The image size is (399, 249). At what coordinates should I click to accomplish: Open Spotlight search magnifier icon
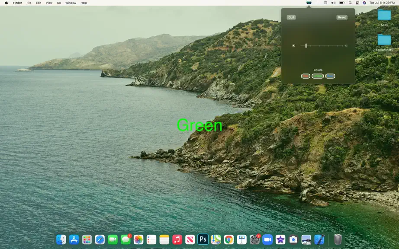(350, 3)
